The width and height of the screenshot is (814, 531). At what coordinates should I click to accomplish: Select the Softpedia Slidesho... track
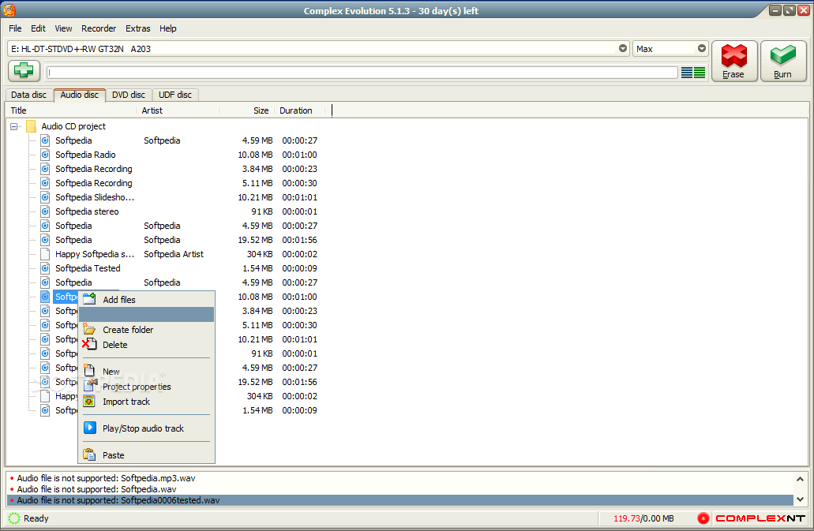coord(95,197)
